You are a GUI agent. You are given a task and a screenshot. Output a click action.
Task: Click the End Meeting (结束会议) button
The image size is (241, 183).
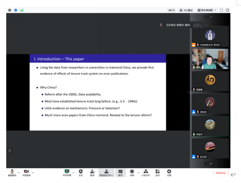click(220, 173)
